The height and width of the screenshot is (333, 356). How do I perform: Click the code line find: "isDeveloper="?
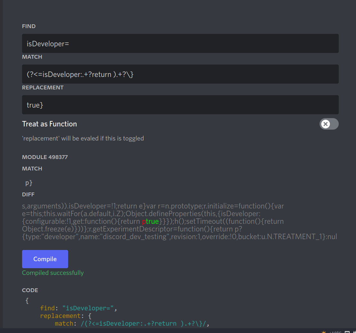[x=79, y=308]
